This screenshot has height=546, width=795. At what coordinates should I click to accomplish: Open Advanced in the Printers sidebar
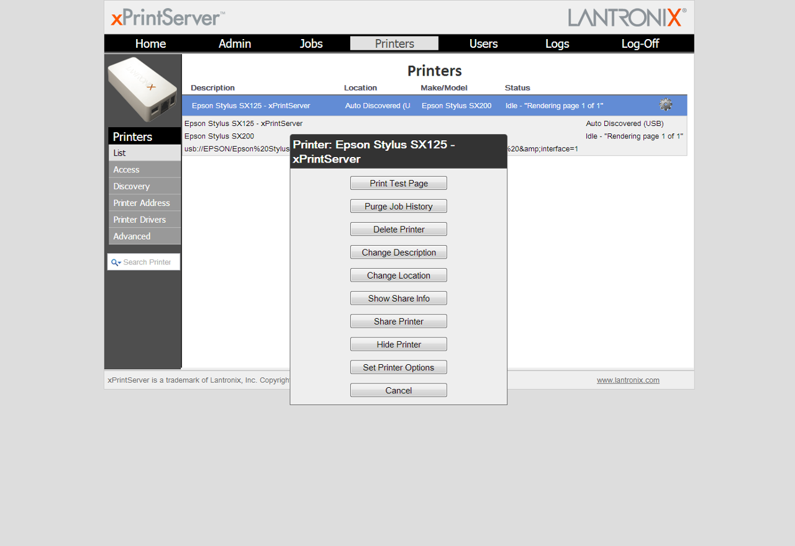click(145, 236)
